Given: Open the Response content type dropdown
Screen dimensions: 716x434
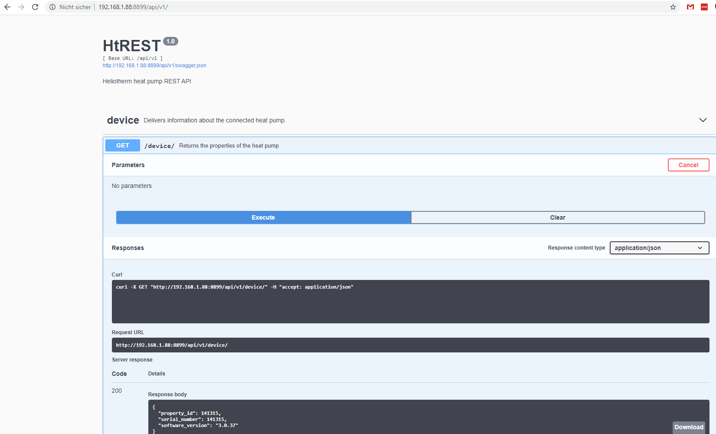Looking at the screenshot, I should [x=659, y=248].
